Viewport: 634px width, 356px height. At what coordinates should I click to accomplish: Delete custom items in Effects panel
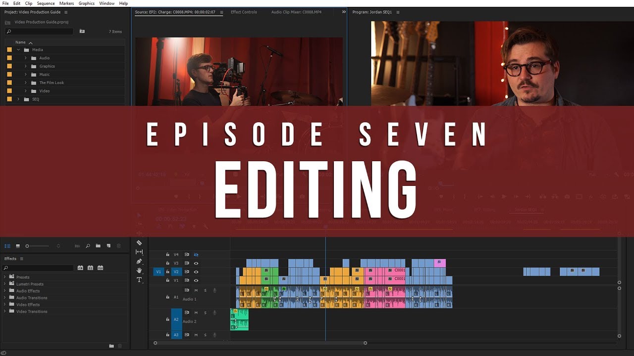120,346
